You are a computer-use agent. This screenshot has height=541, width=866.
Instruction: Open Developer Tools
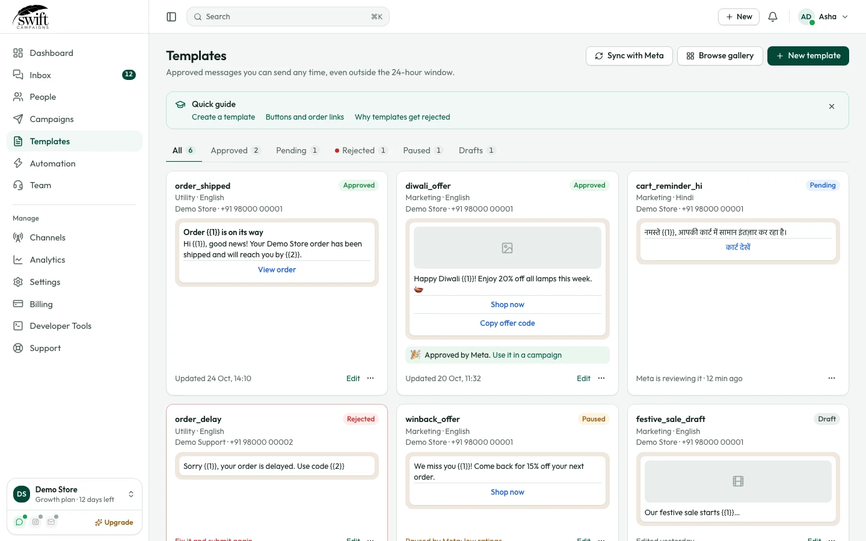tap(75, 326)
